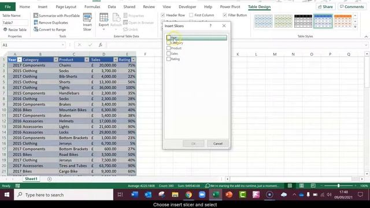Open the Year column filter dropdown
This screenshot has width=370, height=208.
19,60
